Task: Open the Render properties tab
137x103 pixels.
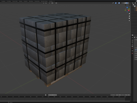Action: (132, 40)
